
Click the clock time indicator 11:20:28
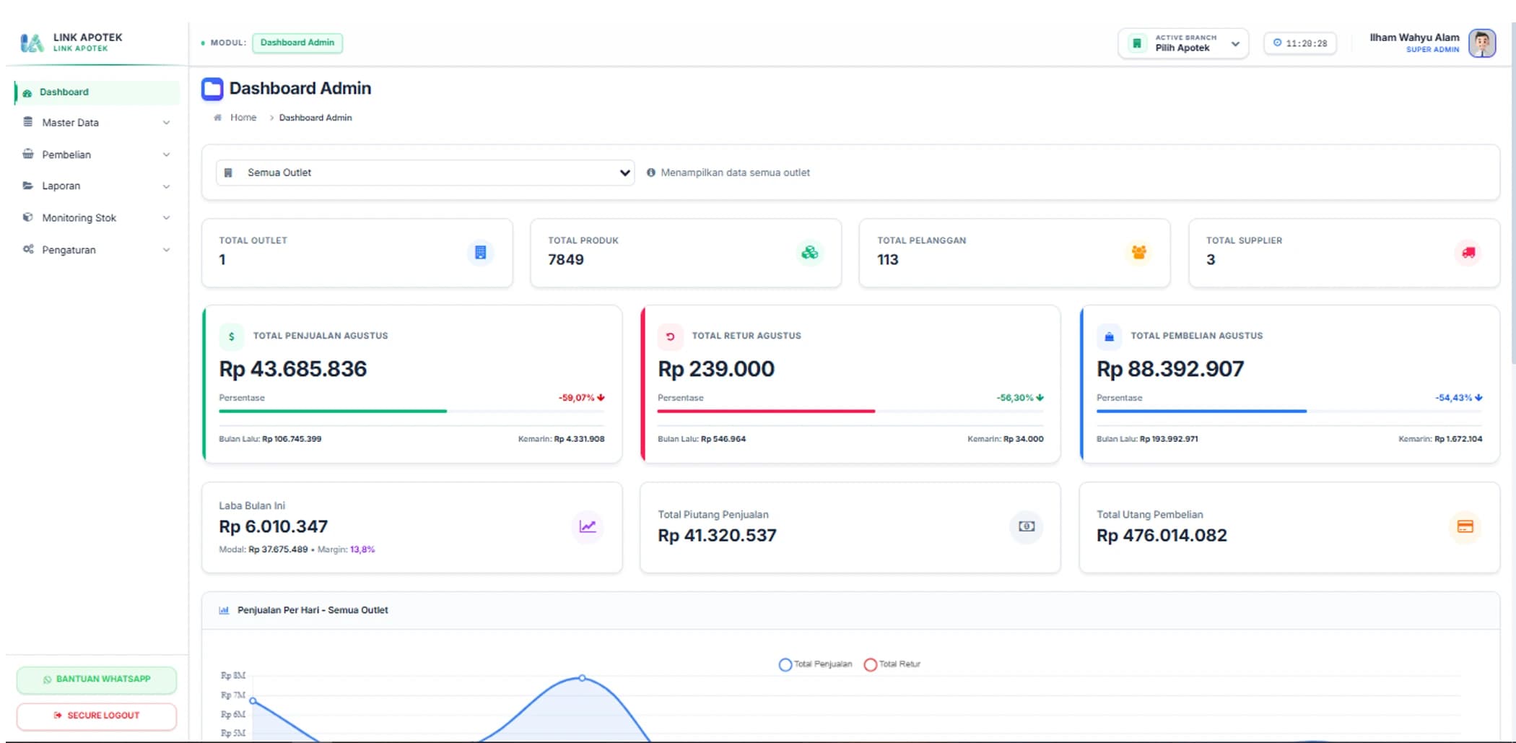click(1300, 43)
